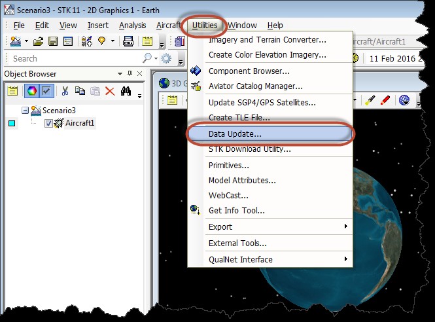435x322 pixels.
Task: Open the Edit menu
Action: [42, 26]
